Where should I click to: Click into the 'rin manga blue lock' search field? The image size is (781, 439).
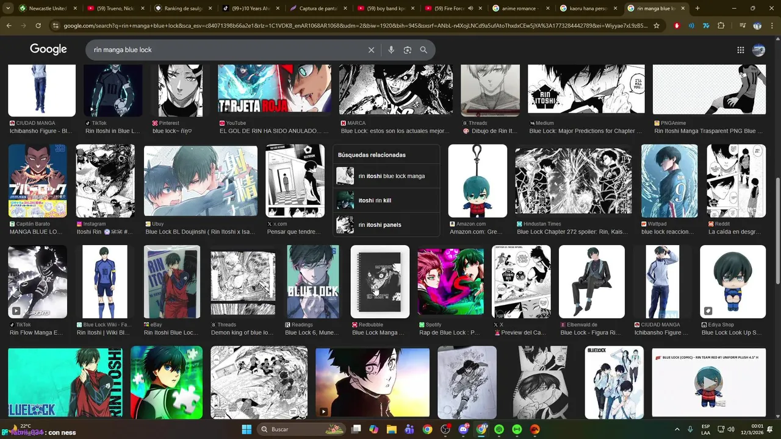tap(226, 50)
